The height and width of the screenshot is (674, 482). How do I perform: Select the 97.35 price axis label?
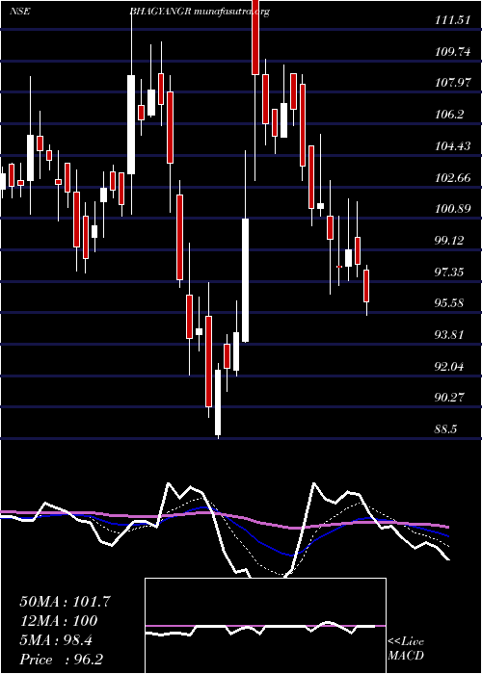pos(449,272)
